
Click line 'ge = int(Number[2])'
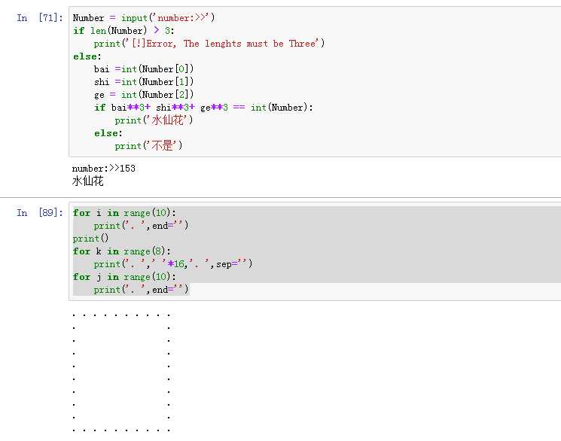[144, 95]
